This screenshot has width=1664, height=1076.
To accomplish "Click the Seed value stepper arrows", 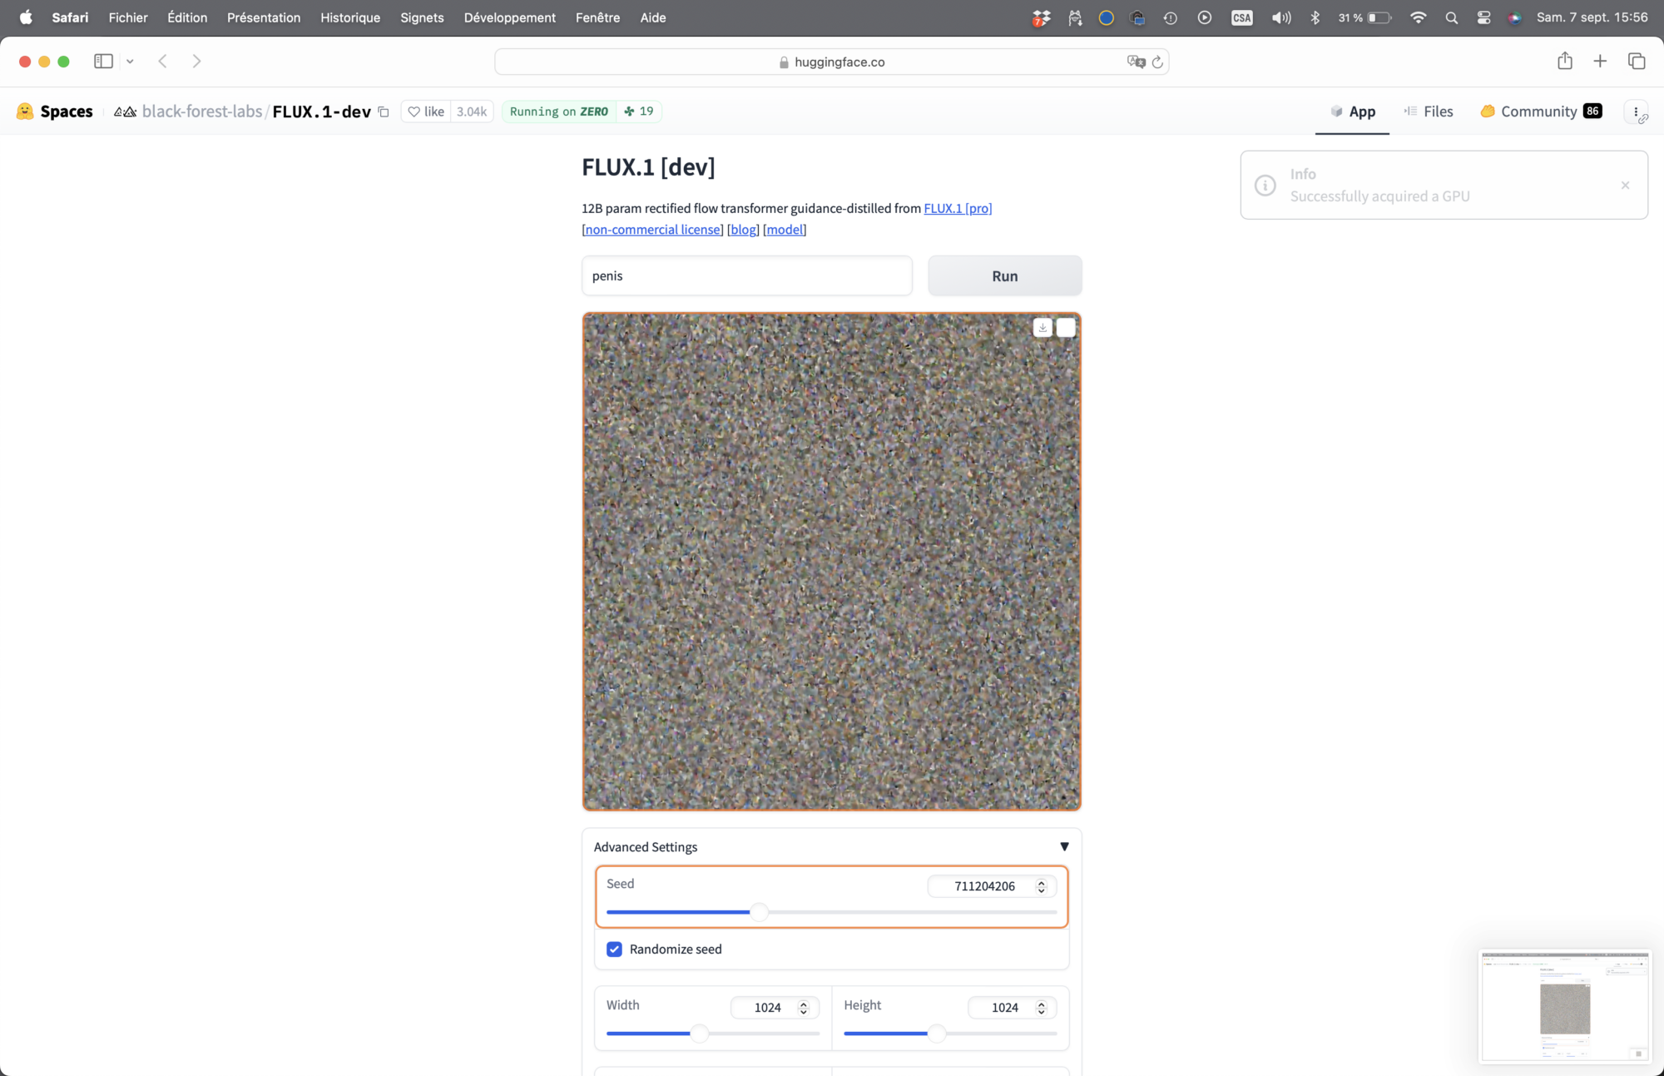I will [1041, 886].
